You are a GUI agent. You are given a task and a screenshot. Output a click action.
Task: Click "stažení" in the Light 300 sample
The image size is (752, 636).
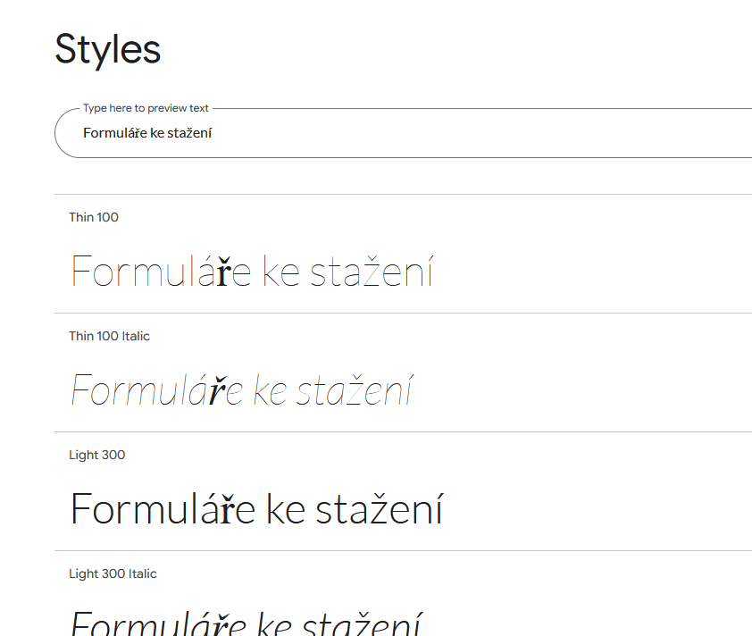pos(379,509)
